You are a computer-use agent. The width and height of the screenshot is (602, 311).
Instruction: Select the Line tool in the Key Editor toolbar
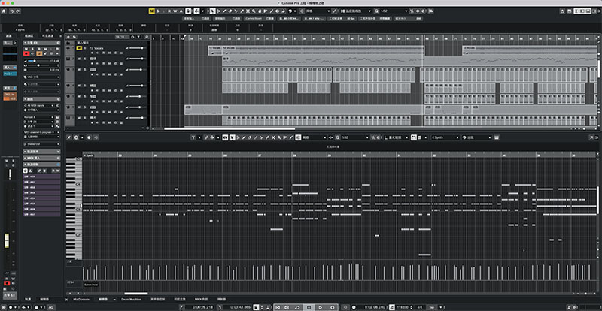click(x=290, y=137)
